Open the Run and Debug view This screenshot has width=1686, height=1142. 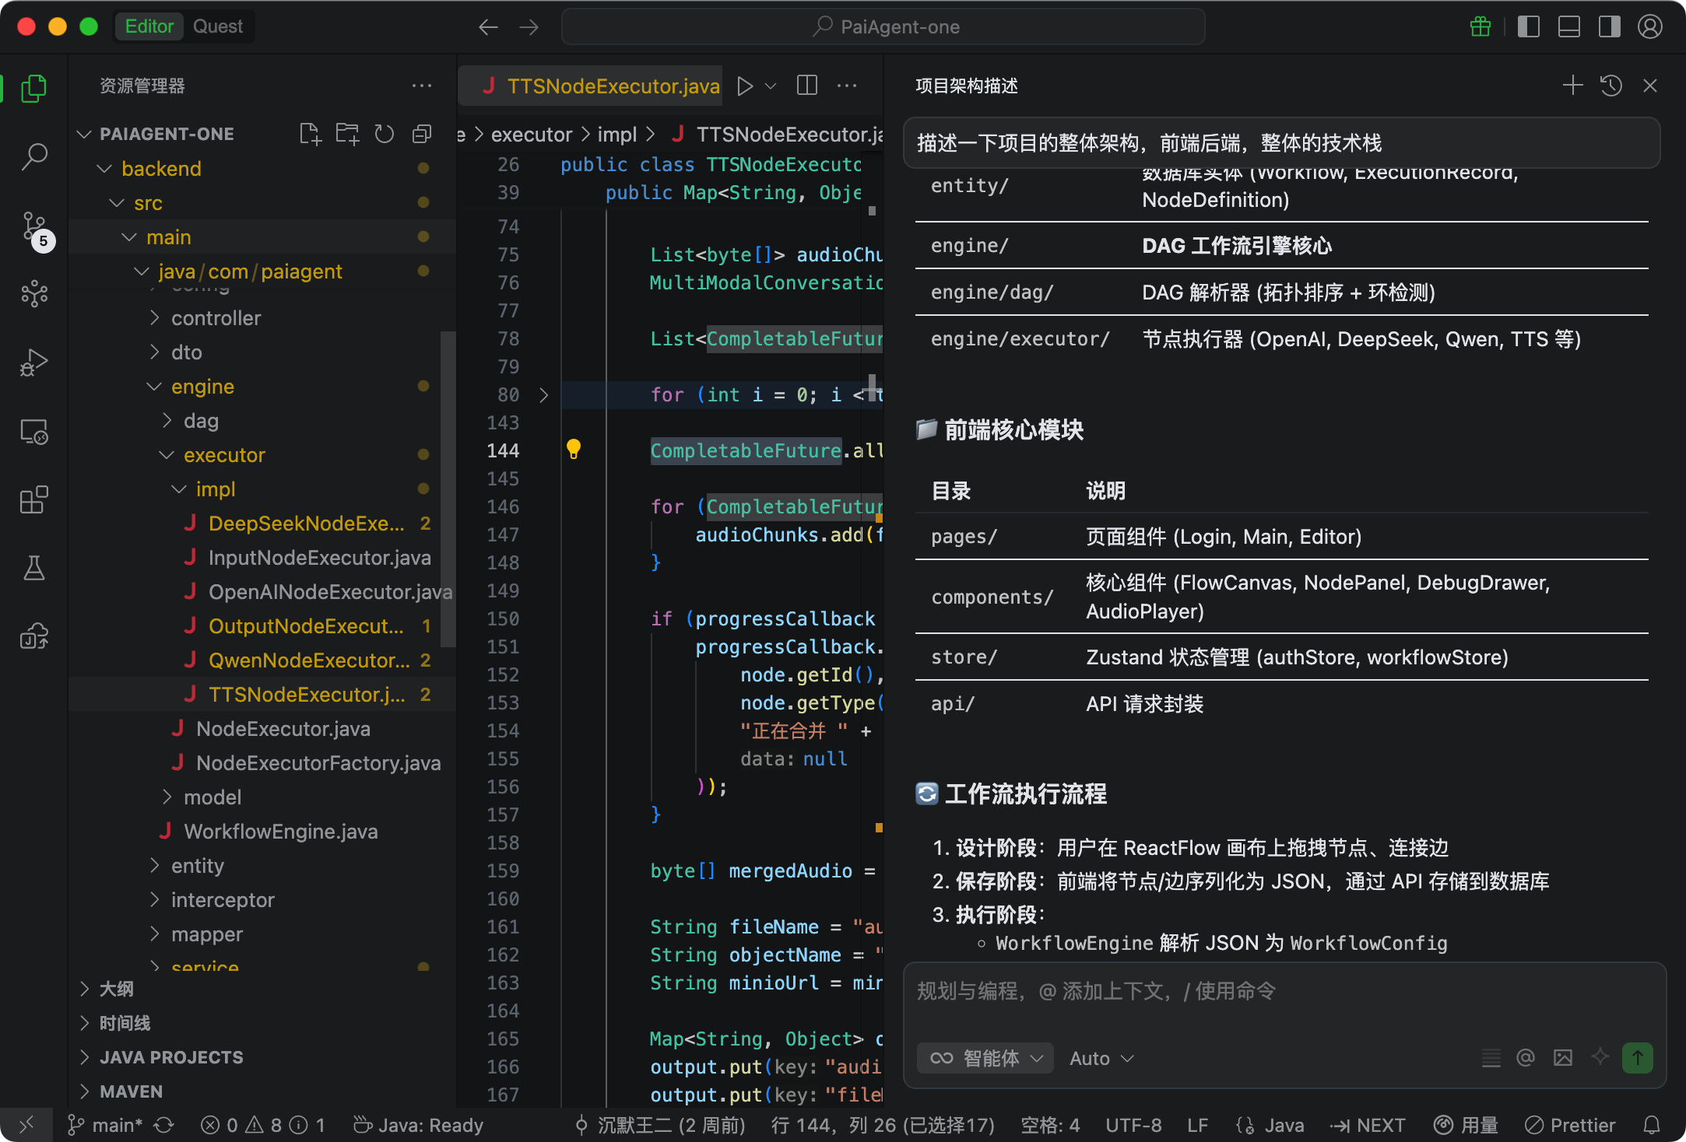click(x=34, y=362)
